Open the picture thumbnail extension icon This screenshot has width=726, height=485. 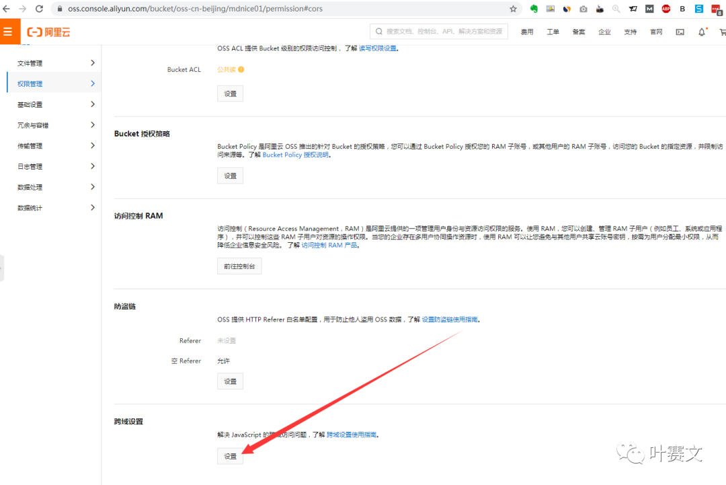(550, 9)
